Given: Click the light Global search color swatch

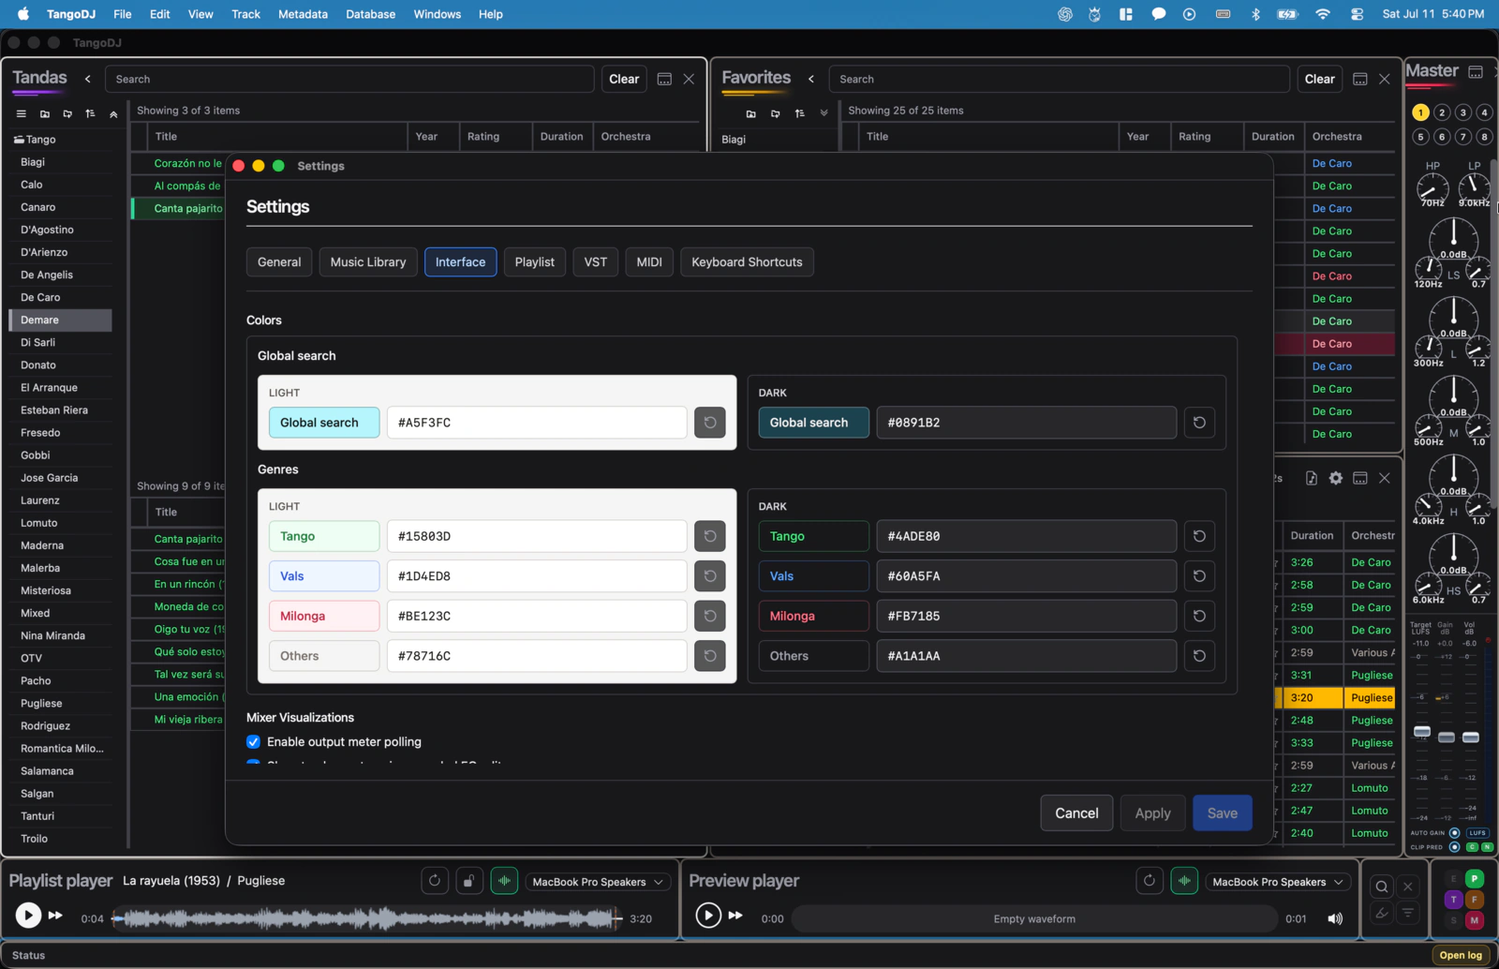Looking at the screenshot, I should (324, 423).
